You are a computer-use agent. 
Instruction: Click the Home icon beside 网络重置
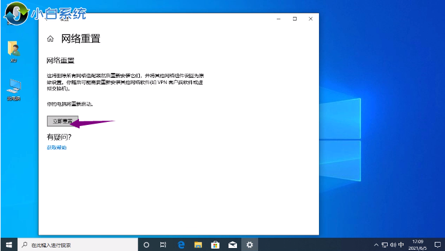[x=50, y=39]
